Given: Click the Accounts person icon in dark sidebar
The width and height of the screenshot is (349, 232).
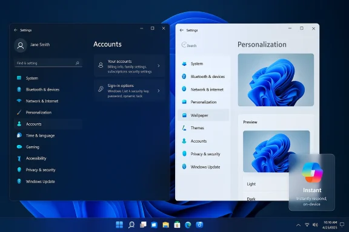Looking at the screenshot, I should [x=19, y=124].
